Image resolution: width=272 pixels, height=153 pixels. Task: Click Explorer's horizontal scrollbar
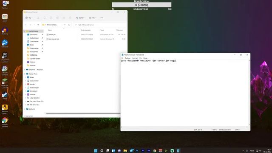click(x=83, y=113)
